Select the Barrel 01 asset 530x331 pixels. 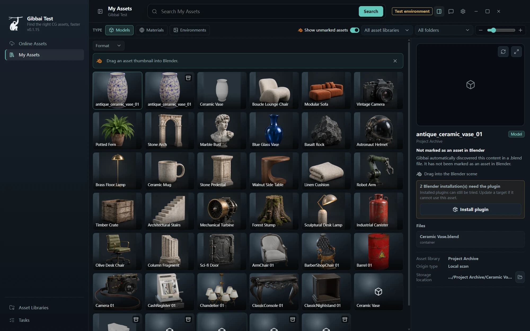click(x=378, y=251)
